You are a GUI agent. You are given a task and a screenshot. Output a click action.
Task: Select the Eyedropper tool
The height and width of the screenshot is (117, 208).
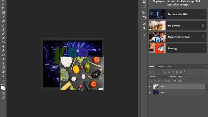point(3,17)
